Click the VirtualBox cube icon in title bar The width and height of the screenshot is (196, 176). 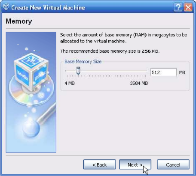pyautogui.click(x=6, y=7)
